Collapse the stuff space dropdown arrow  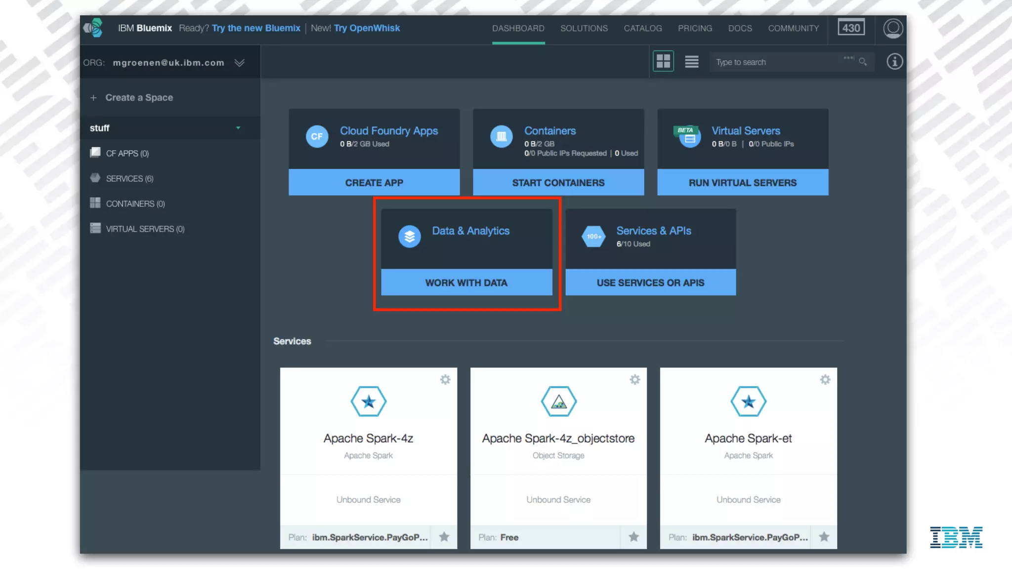238,128
